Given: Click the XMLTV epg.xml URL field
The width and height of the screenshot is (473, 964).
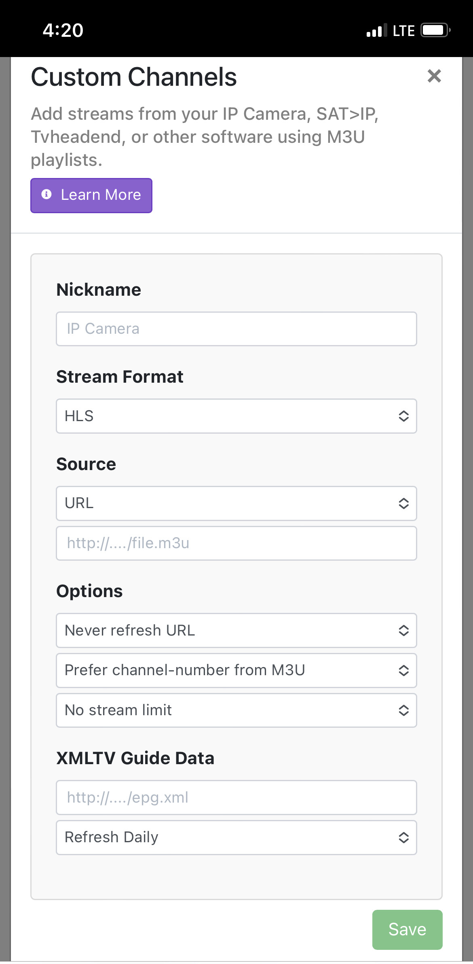Looking at the screenshot, I should (x=236, y=797).
